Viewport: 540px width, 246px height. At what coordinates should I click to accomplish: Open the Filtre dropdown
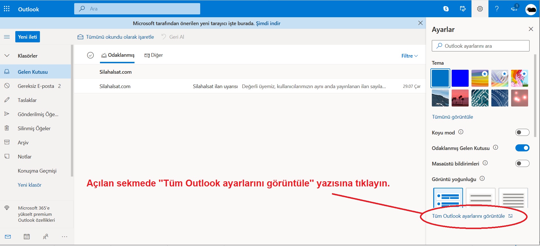(x=409, y=56)
